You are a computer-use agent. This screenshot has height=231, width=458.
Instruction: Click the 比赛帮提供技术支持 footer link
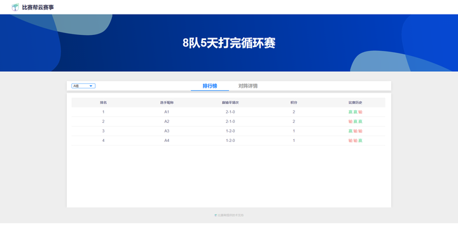click(229, 215)
